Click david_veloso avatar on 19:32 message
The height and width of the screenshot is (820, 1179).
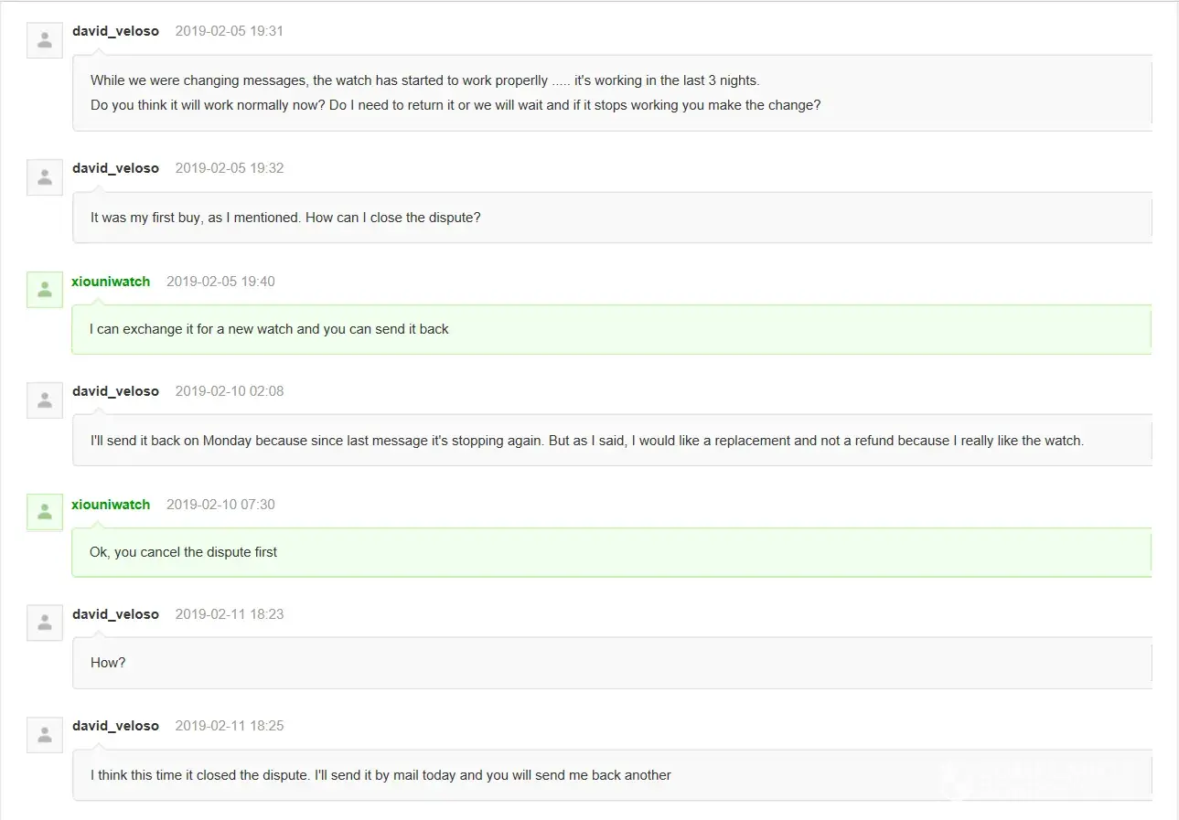point(44,177)
